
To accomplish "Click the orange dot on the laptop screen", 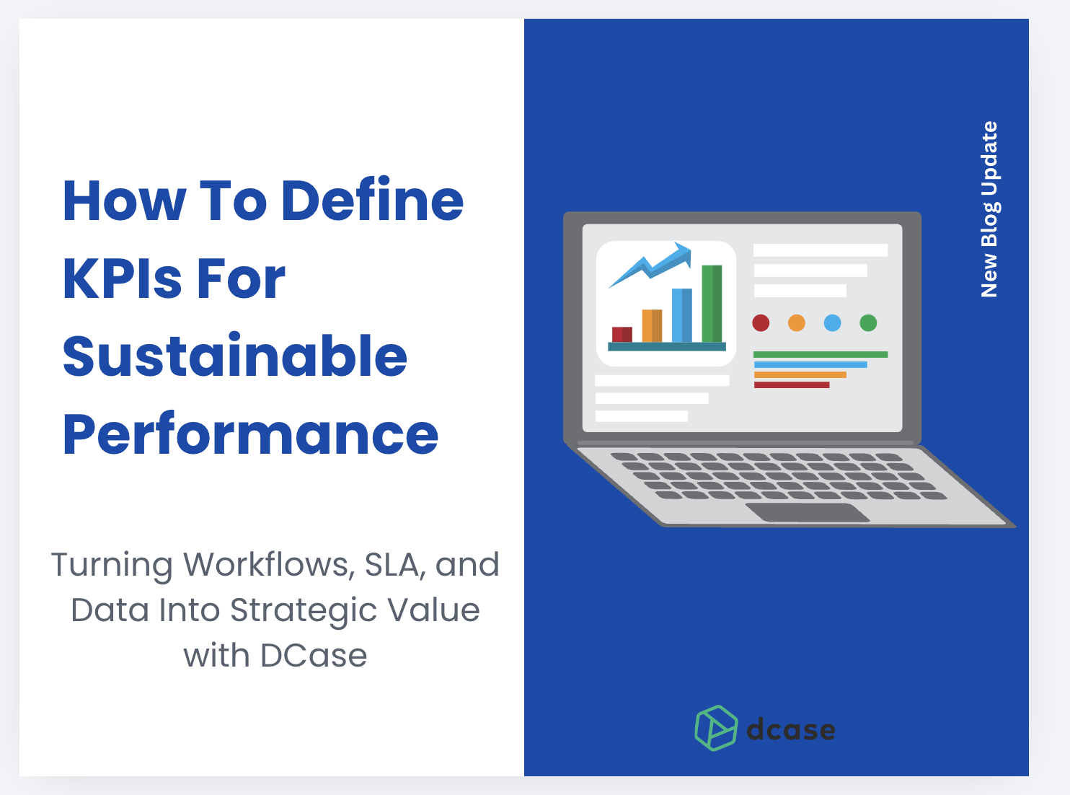I will point(797,322).
